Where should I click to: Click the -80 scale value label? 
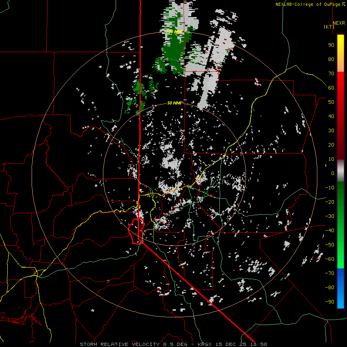point(330,288)
